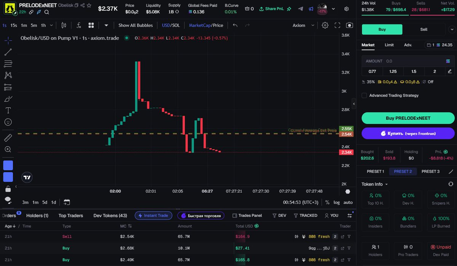The image size is (457, 266).
Task: Click the TradingView logo on chart
Action: 27,177
